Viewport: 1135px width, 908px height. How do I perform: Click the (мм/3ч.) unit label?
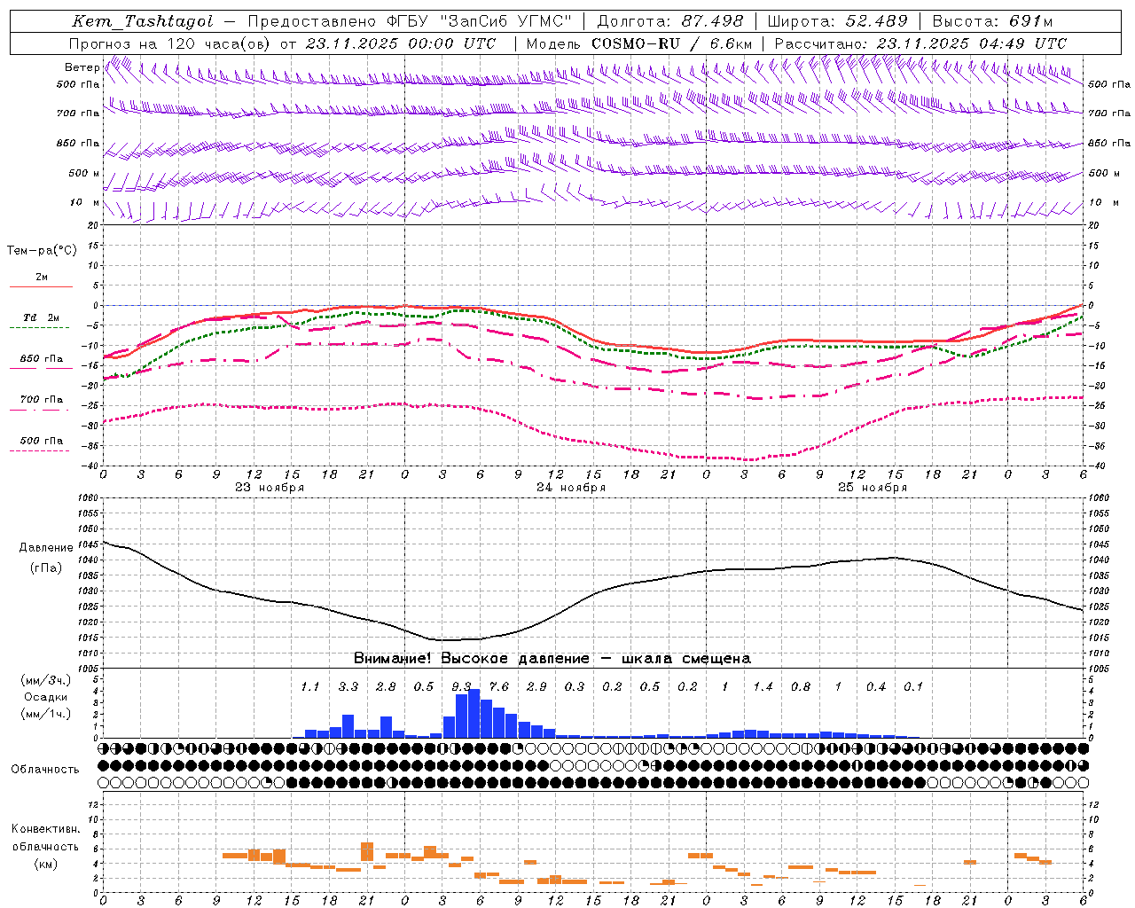45,680
